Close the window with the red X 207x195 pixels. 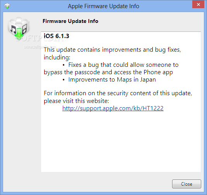[x=198, y=5]
